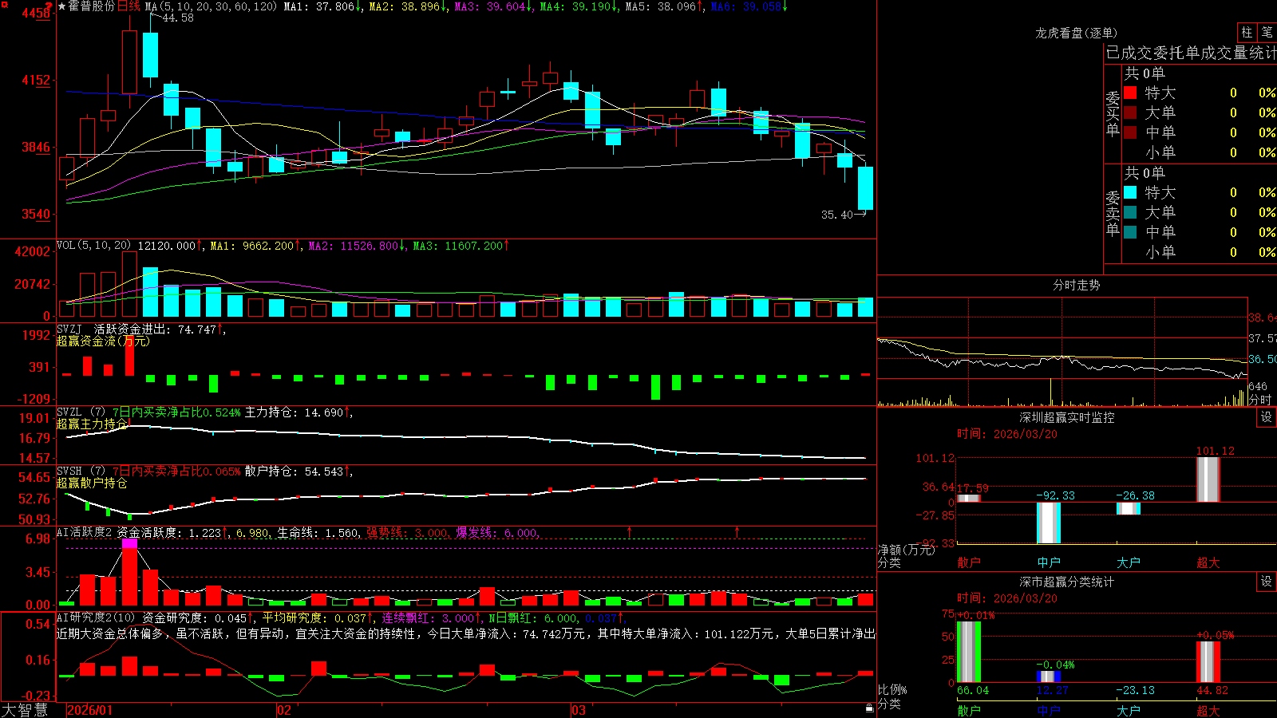Click the 2026/01 date marker on timeline
1277x718 pixels.
point(90,710)
